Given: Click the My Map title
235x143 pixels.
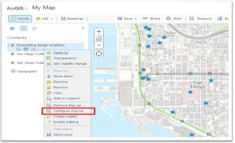Looking at the screenshot, I should point(44,8).
